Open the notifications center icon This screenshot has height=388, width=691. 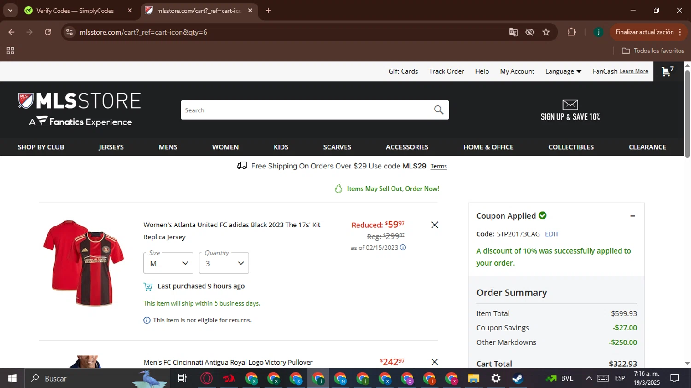click(x=675, y=378)
